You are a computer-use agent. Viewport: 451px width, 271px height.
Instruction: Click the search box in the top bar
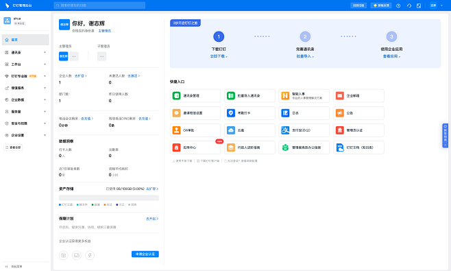pyautogui.click(x=99, y=5)
